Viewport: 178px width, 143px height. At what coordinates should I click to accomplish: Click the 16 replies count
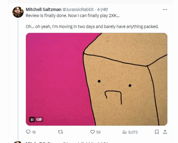tap(34, 132)
